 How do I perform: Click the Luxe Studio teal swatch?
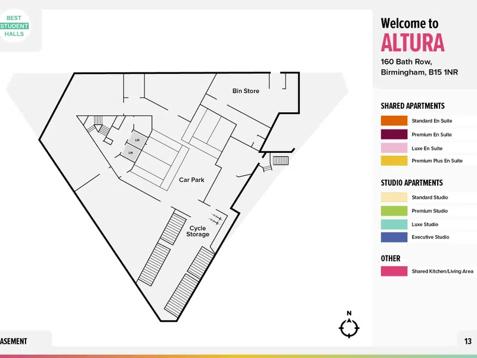pyautogui.click(x=394, y=224)
